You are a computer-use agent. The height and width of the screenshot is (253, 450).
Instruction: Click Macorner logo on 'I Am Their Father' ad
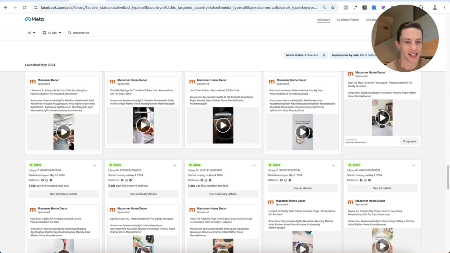[192, 82]
